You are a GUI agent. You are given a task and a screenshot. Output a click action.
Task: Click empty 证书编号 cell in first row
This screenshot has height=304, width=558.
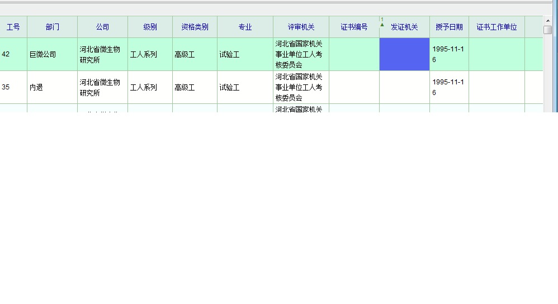[x=354, y=54]
